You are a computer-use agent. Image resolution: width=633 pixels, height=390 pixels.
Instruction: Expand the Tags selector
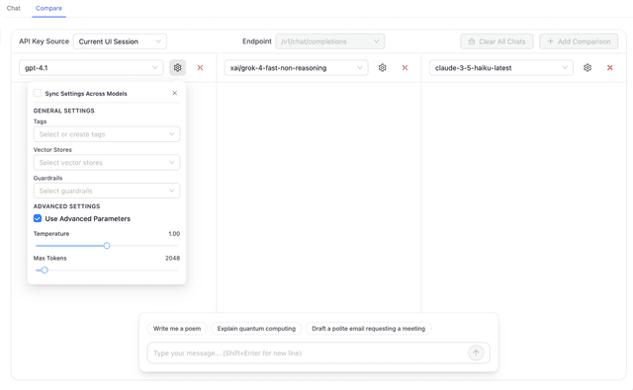107,134
